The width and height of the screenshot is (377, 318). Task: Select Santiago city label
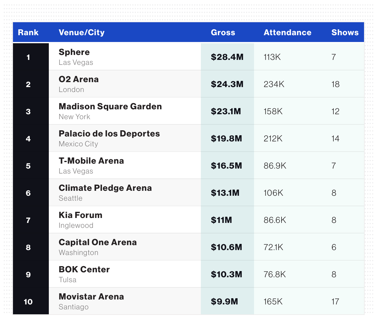[74, 307]
